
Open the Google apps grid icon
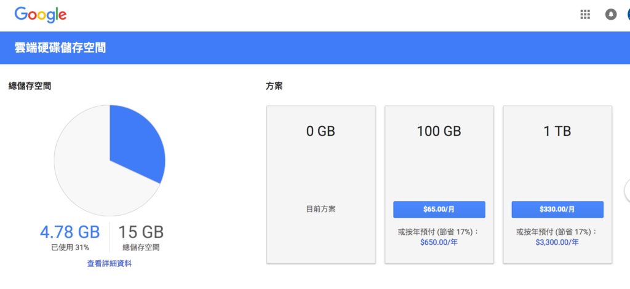tap(585, 15)
